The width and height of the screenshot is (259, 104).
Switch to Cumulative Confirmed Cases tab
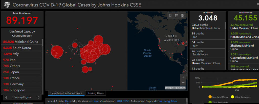coord(66,93)
